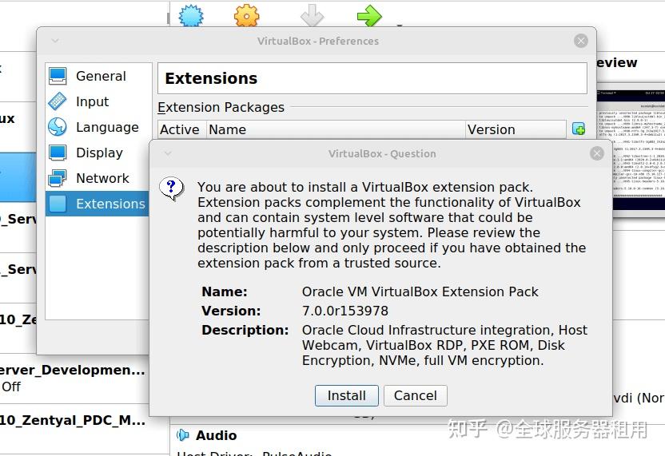Click the green Start arrow toolbar icon
665x456 pixels.
(x=369, y=15)
